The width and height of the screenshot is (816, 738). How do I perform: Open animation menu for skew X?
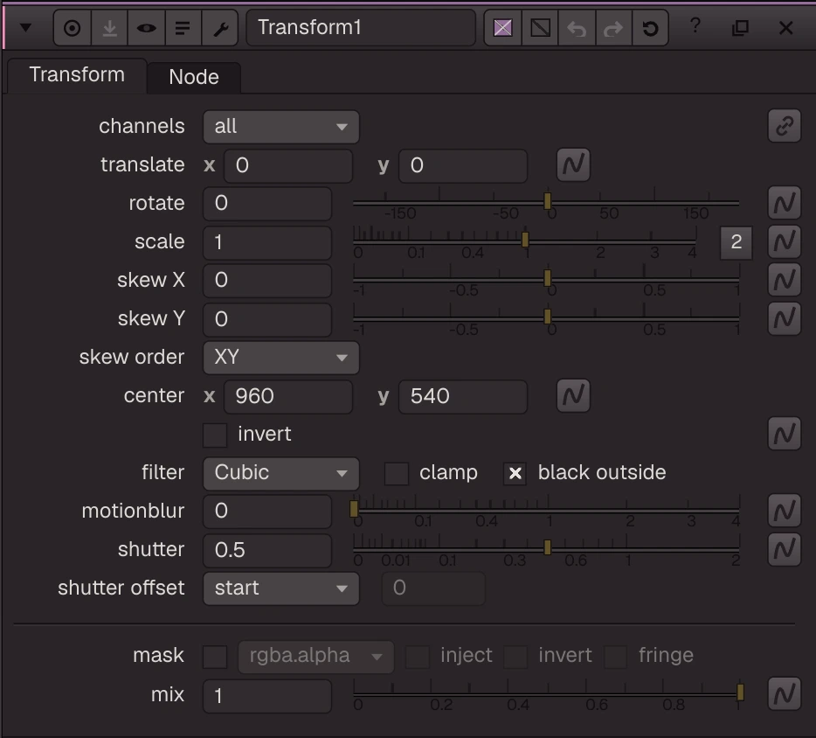(785, 280)
